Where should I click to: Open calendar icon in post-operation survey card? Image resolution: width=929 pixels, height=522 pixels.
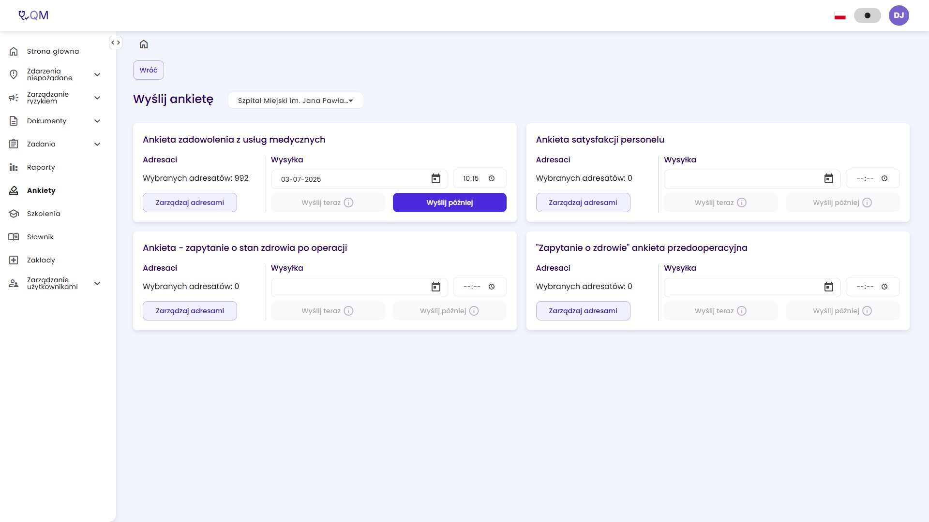click(436, 287)
